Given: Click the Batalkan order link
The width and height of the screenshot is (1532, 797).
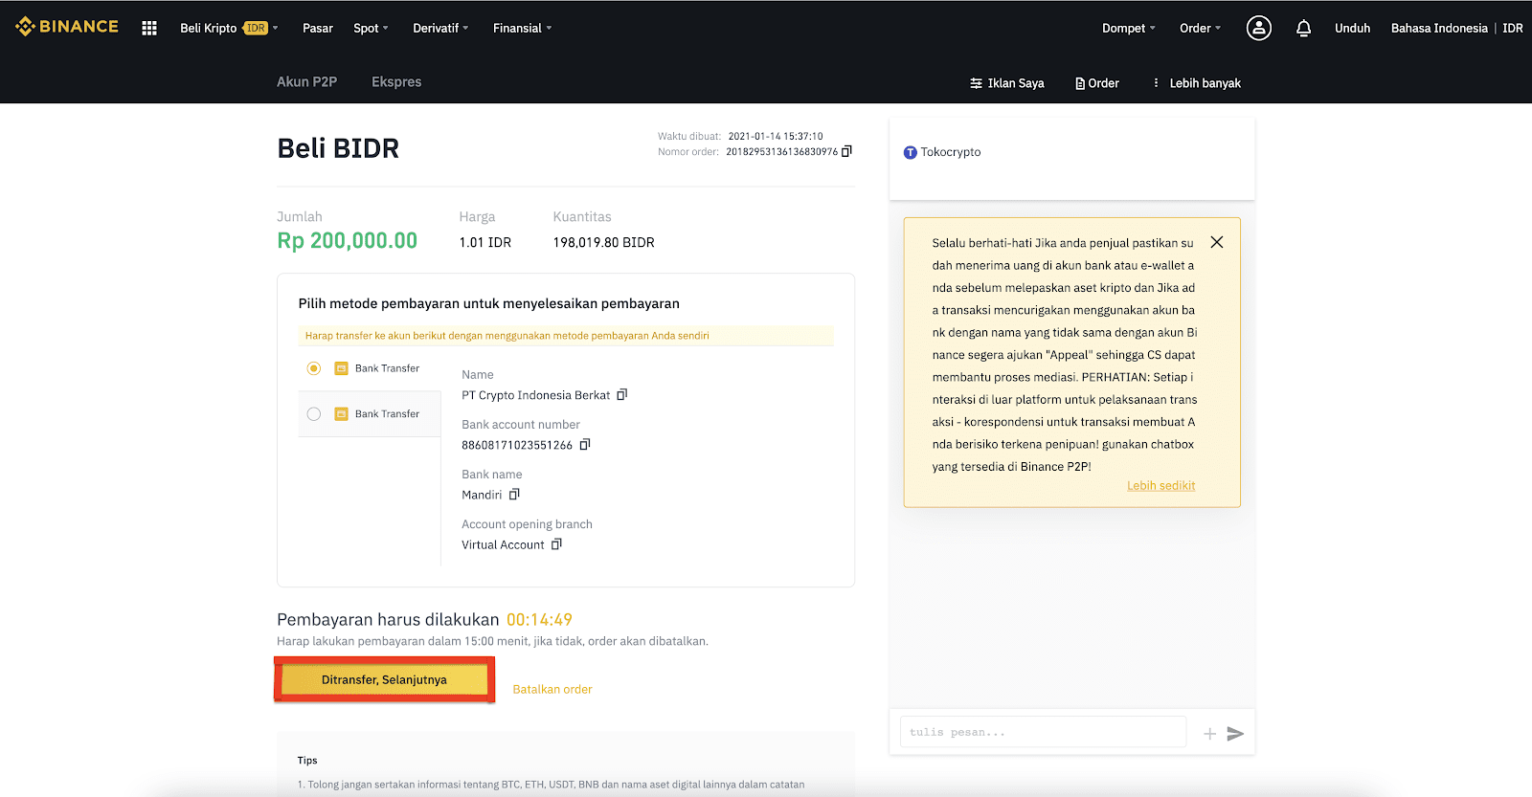Looking at the screenshot, I should tap(552, 689).
